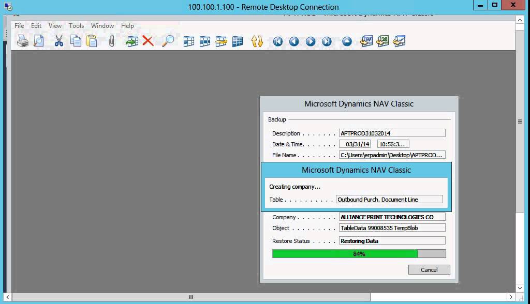
Task: Go to the Previous record
Action: tap(294, 41)
